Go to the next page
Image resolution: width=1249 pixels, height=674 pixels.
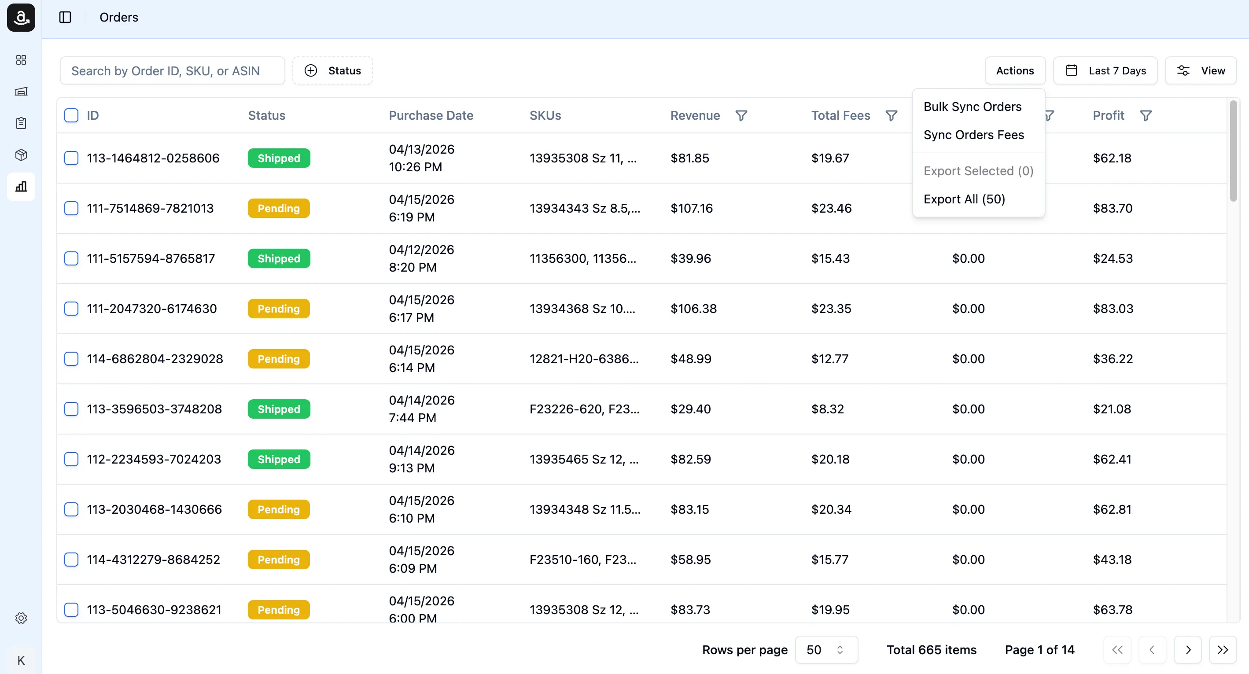click(x=1187, y=649)
